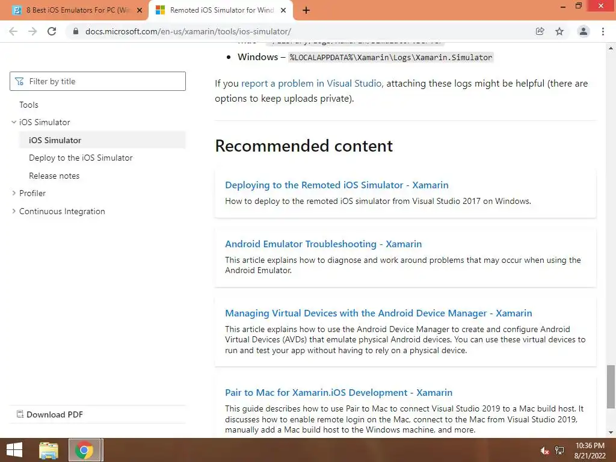Viewport: 616px width, 462px height.
Task: Click the Chrome taskbar icon
Action: pos(84,450)
